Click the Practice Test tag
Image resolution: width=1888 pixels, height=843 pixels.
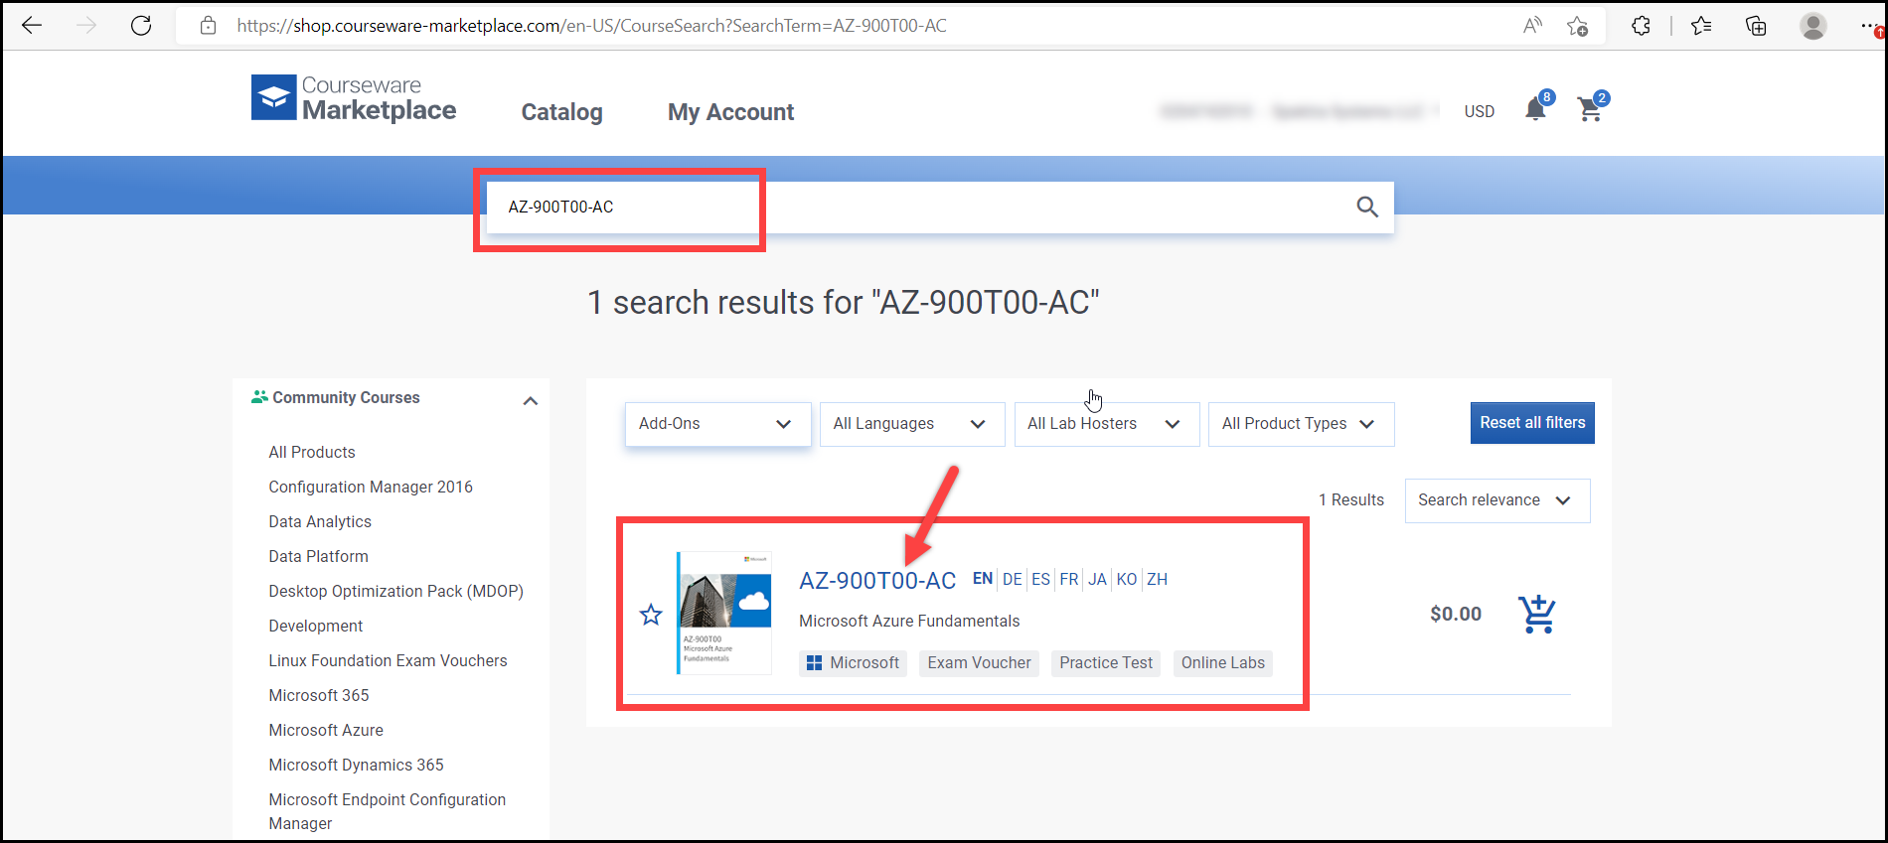point(1106,663)
